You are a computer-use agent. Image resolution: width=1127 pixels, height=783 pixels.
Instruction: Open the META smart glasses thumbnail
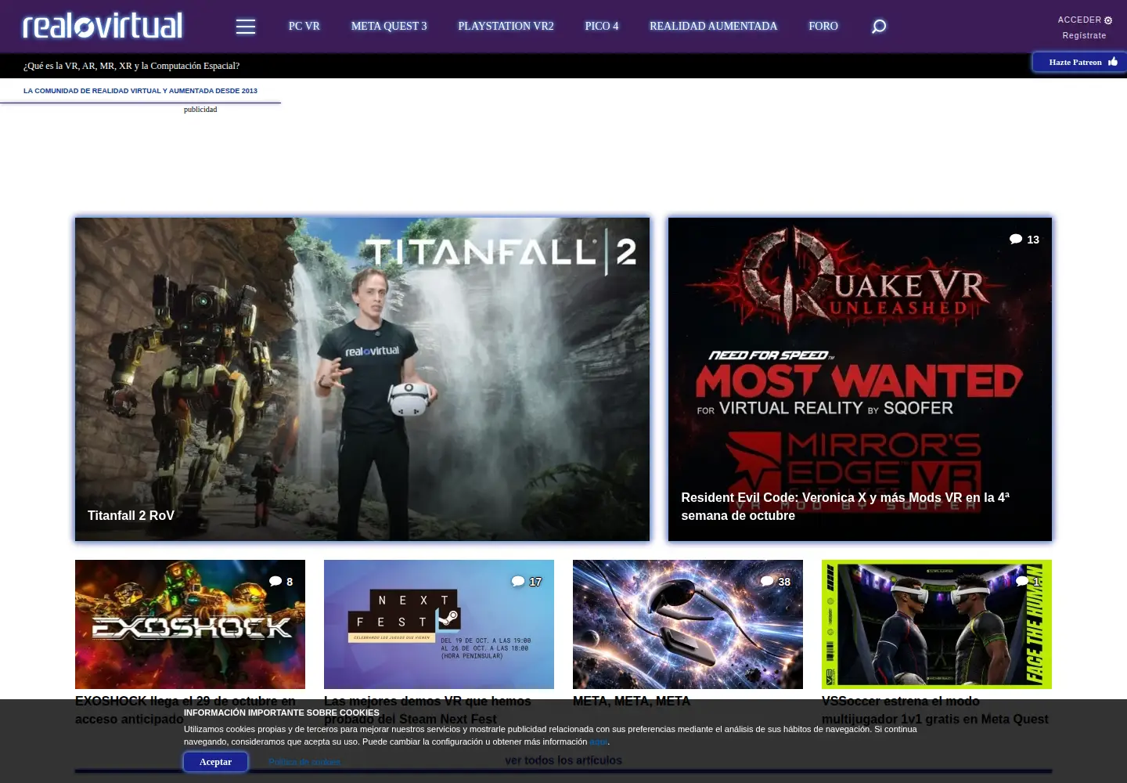(x=688, y=624)
